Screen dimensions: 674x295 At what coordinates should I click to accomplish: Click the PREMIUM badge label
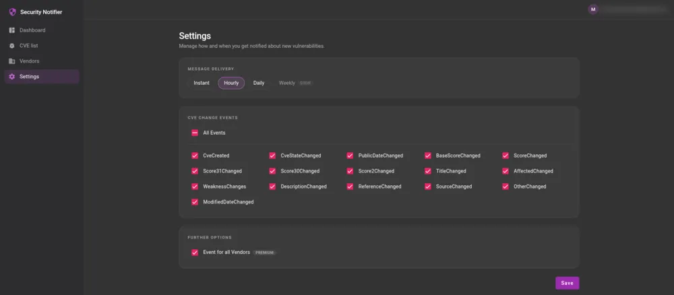click(x=265, y=253)
